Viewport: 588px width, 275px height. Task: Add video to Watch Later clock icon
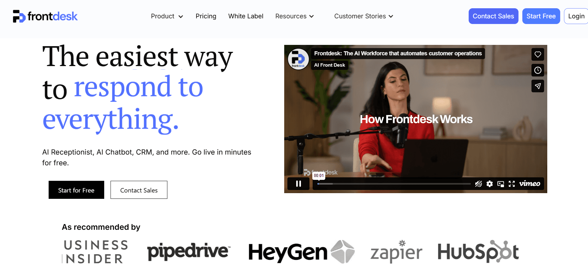[x=537, y=70]
